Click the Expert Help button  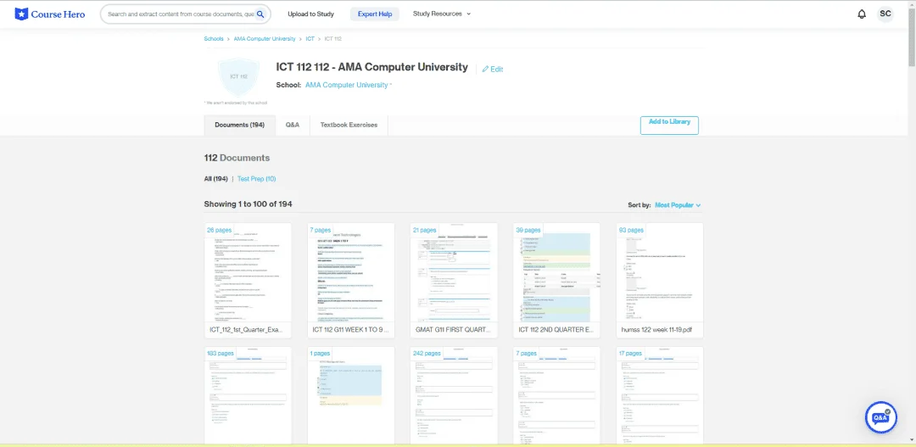[x=375, y=14]
